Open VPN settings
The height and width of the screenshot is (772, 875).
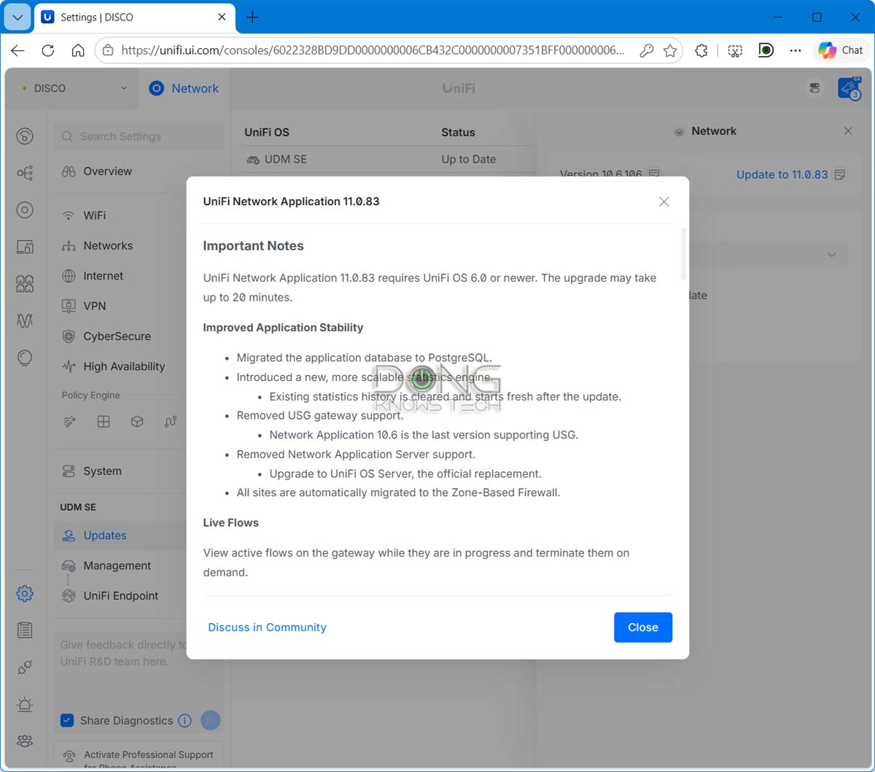(94, 306)
